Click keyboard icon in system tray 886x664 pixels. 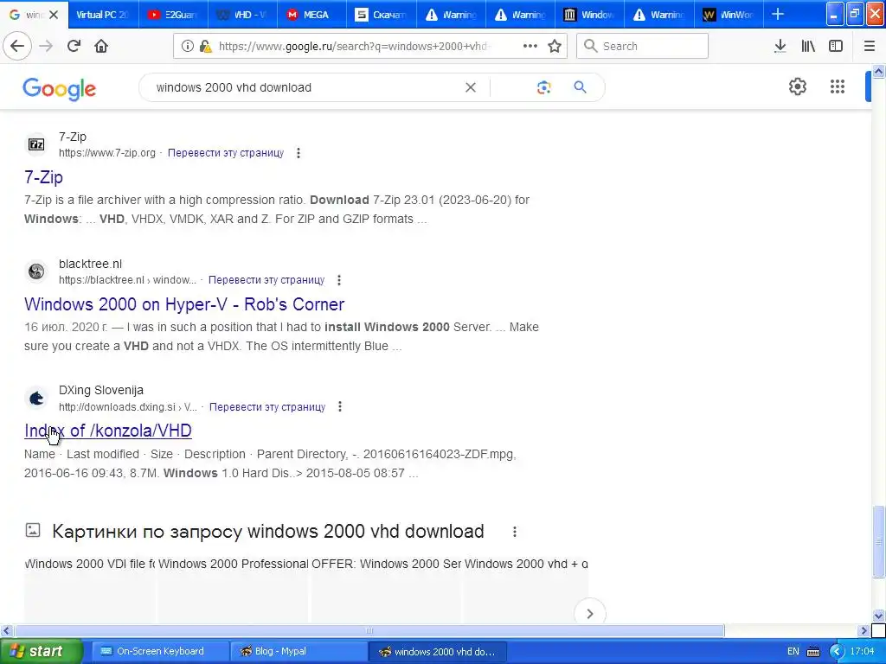point(813,652)
